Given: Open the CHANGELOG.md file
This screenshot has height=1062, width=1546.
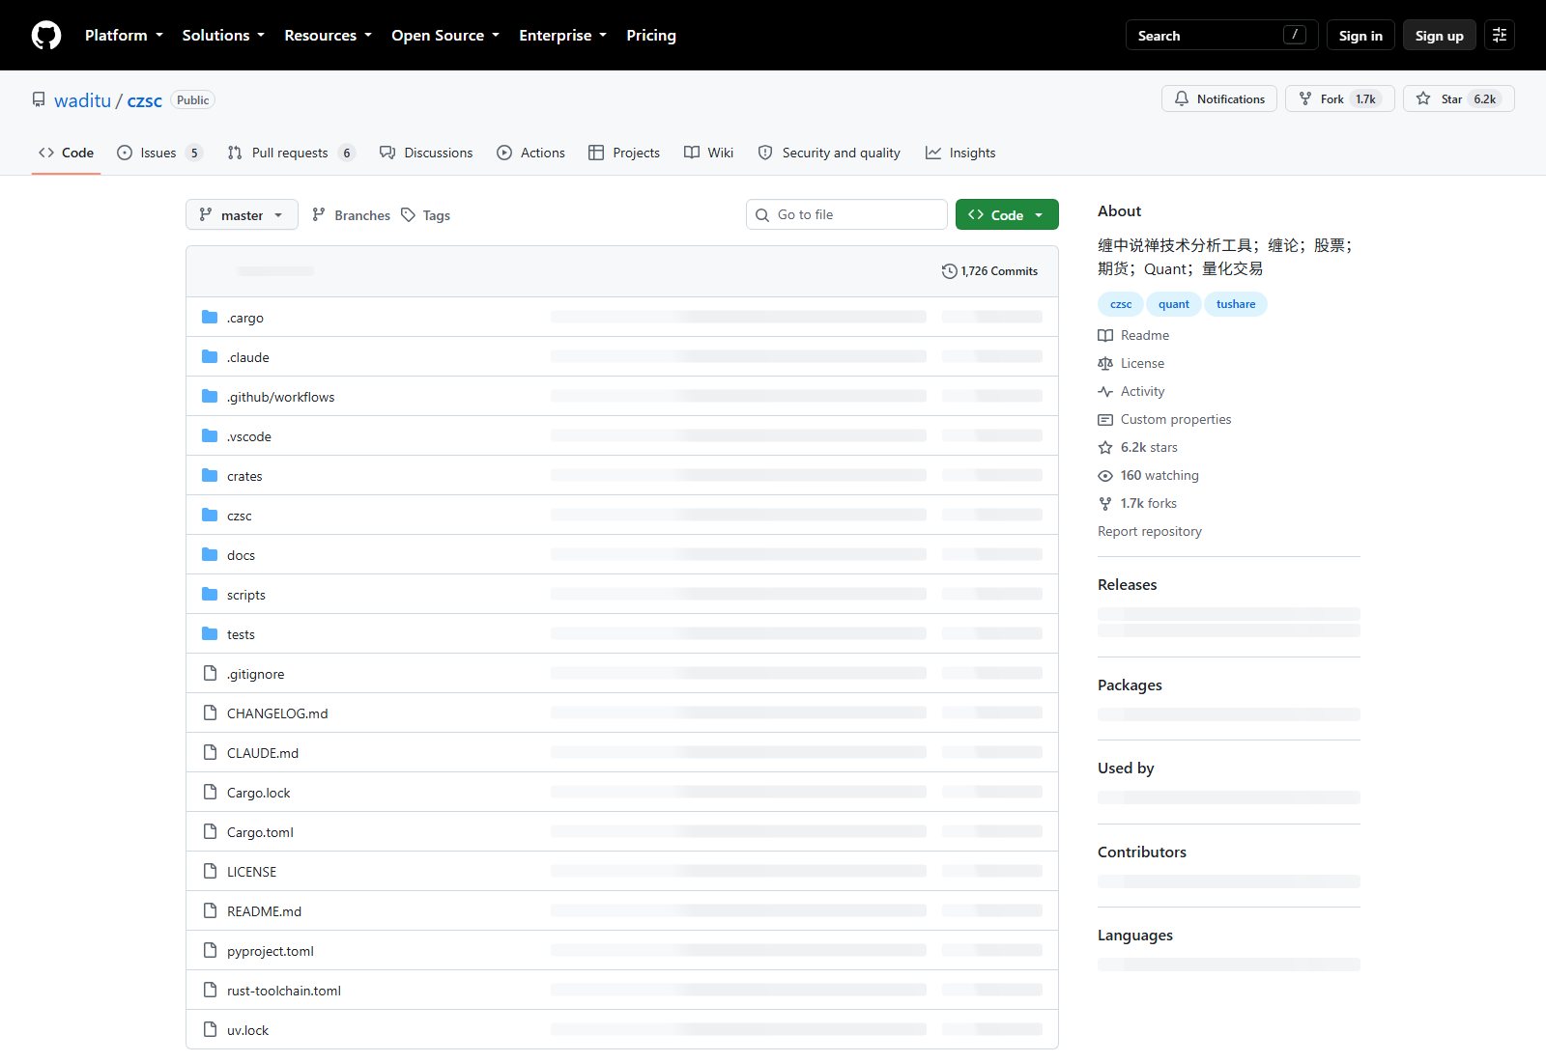Looking at the screenshot, I should click(x=277, y=713).
